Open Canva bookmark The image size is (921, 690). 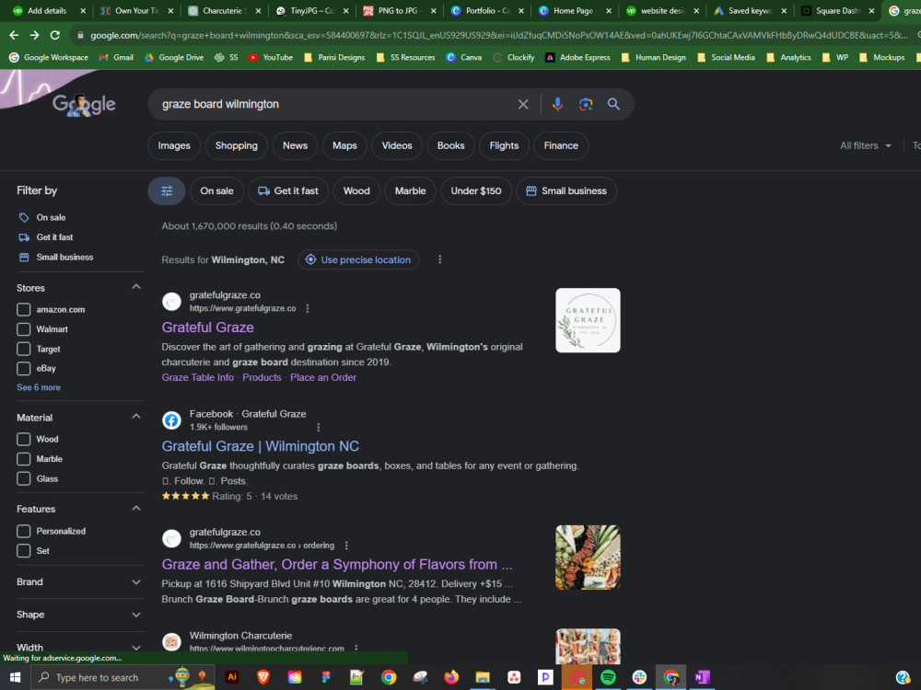tap(464, 57)
